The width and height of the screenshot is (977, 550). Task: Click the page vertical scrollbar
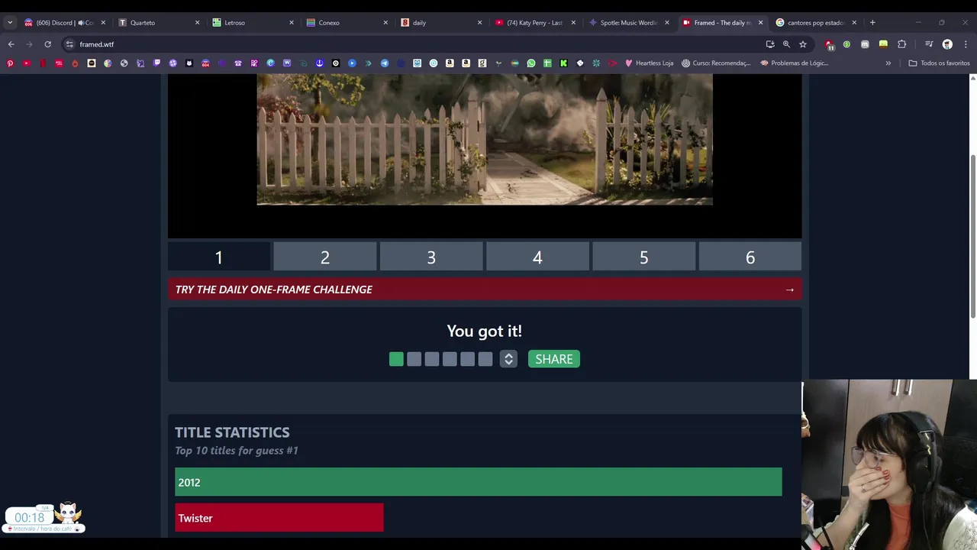972,237
